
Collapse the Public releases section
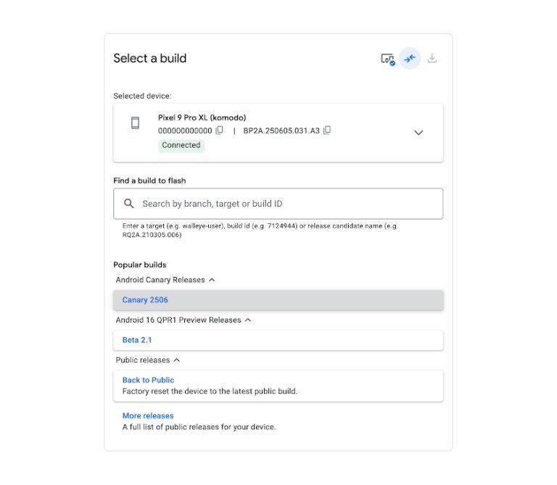pos(177,360)
